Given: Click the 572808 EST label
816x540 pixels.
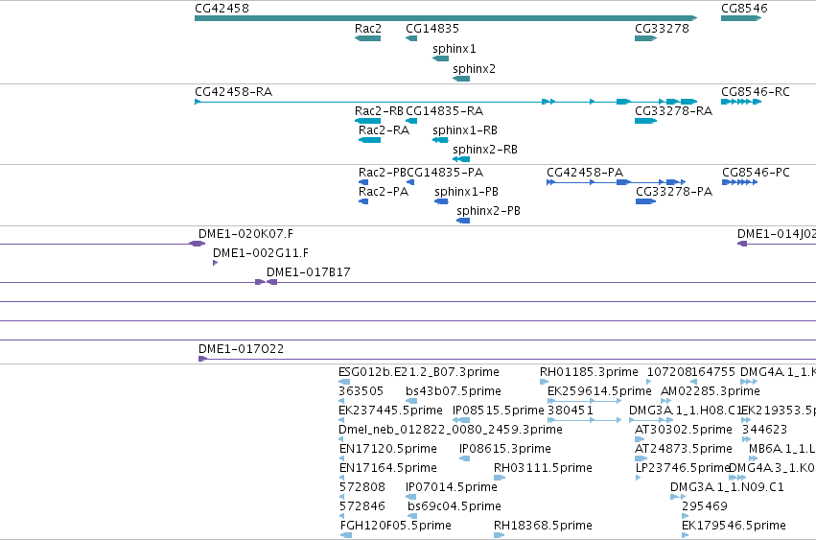Looking at the screenshot, I should pos(362,488).
